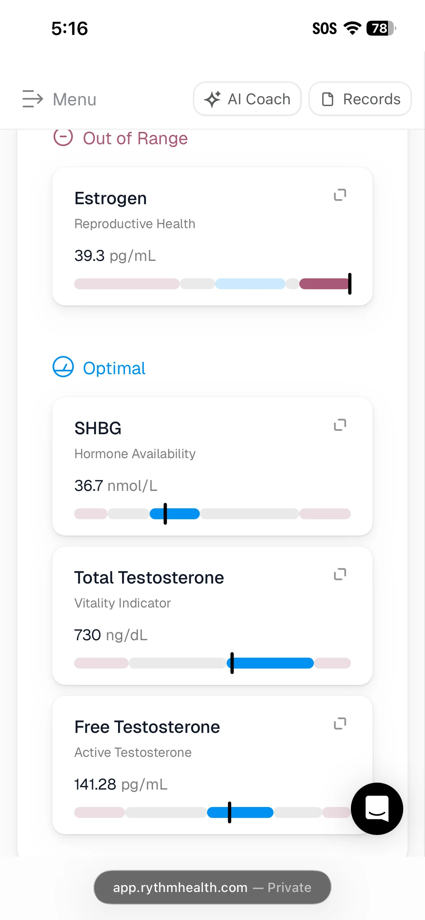Open the Free Testosterone title

tap(147, 727)
